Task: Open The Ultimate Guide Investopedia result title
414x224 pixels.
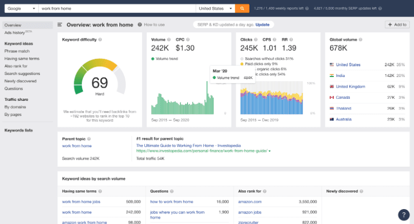Action: click(188, 145)
